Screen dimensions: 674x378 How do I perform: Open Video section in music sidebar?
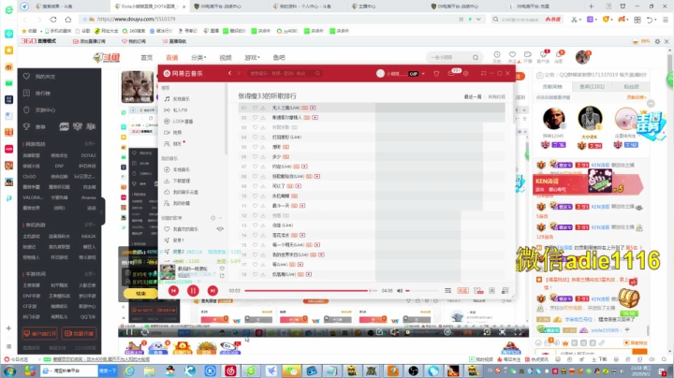(173, 132)
